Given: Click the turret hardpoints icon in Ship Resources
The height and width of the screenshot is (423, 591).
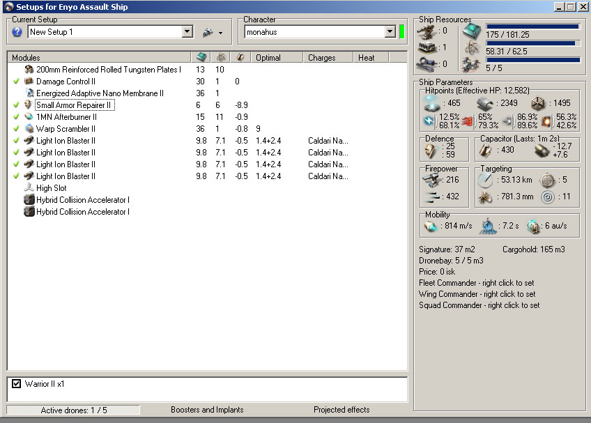Looking at the screenshot, I should [427, 32].
